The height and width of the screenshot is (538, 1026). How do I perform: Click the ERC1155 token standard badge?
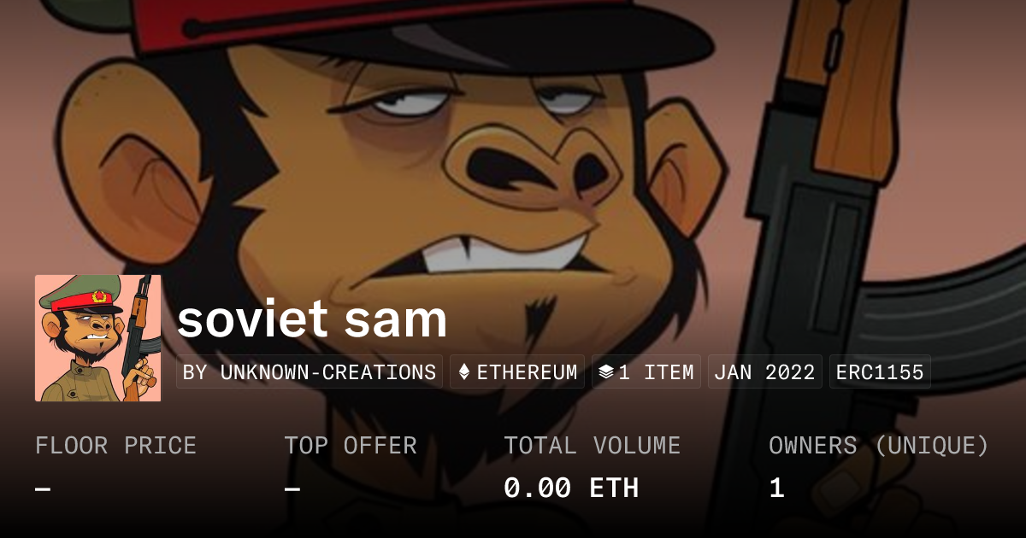tap(880, 372)
